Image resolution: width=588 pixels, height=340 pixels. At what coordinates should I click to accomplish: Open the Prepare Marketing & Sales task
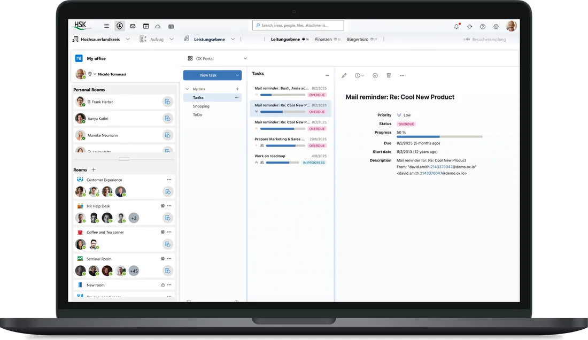pos(291,142)
